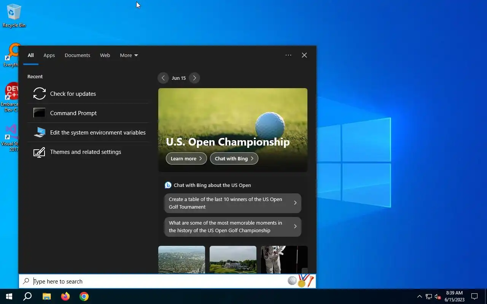Image resolution: width=487 pixels, height=304 pixels.
Task: Open the search panel three-dots options menu
Action: [288, 55]
